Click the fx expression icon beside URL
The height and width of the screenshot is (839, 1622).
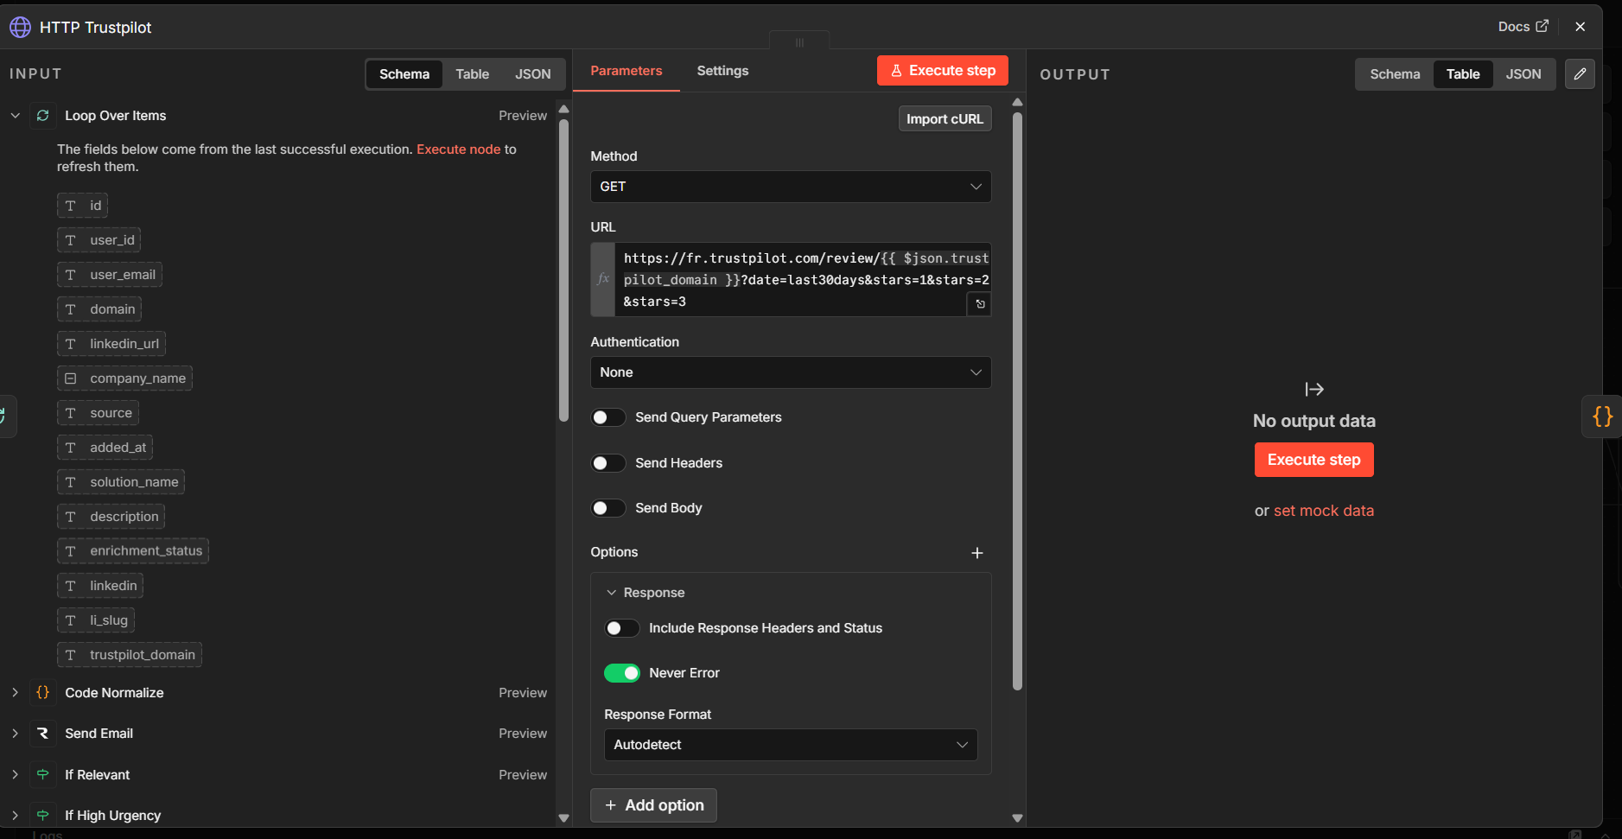(603, 279)
